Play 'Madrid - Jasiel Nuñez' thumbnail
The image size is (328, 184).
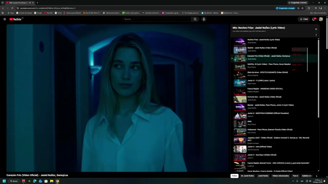point(240,50)
